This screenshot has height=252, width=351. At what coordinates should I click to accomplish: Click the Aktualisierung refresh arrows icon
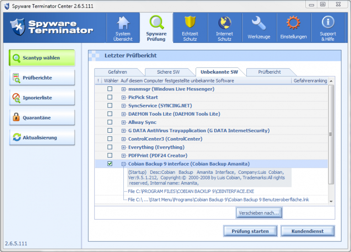click(16, 137)
